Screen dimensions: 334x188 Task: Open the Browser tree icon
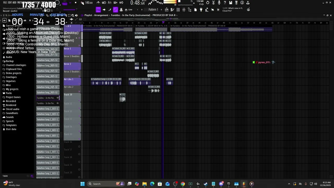(x=189, y=10)
